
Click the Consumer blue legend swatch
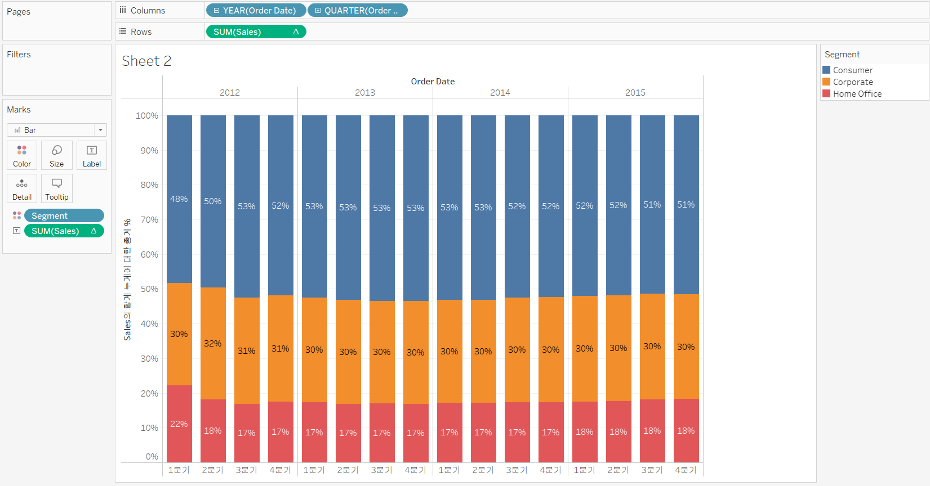tap(826, 70)
